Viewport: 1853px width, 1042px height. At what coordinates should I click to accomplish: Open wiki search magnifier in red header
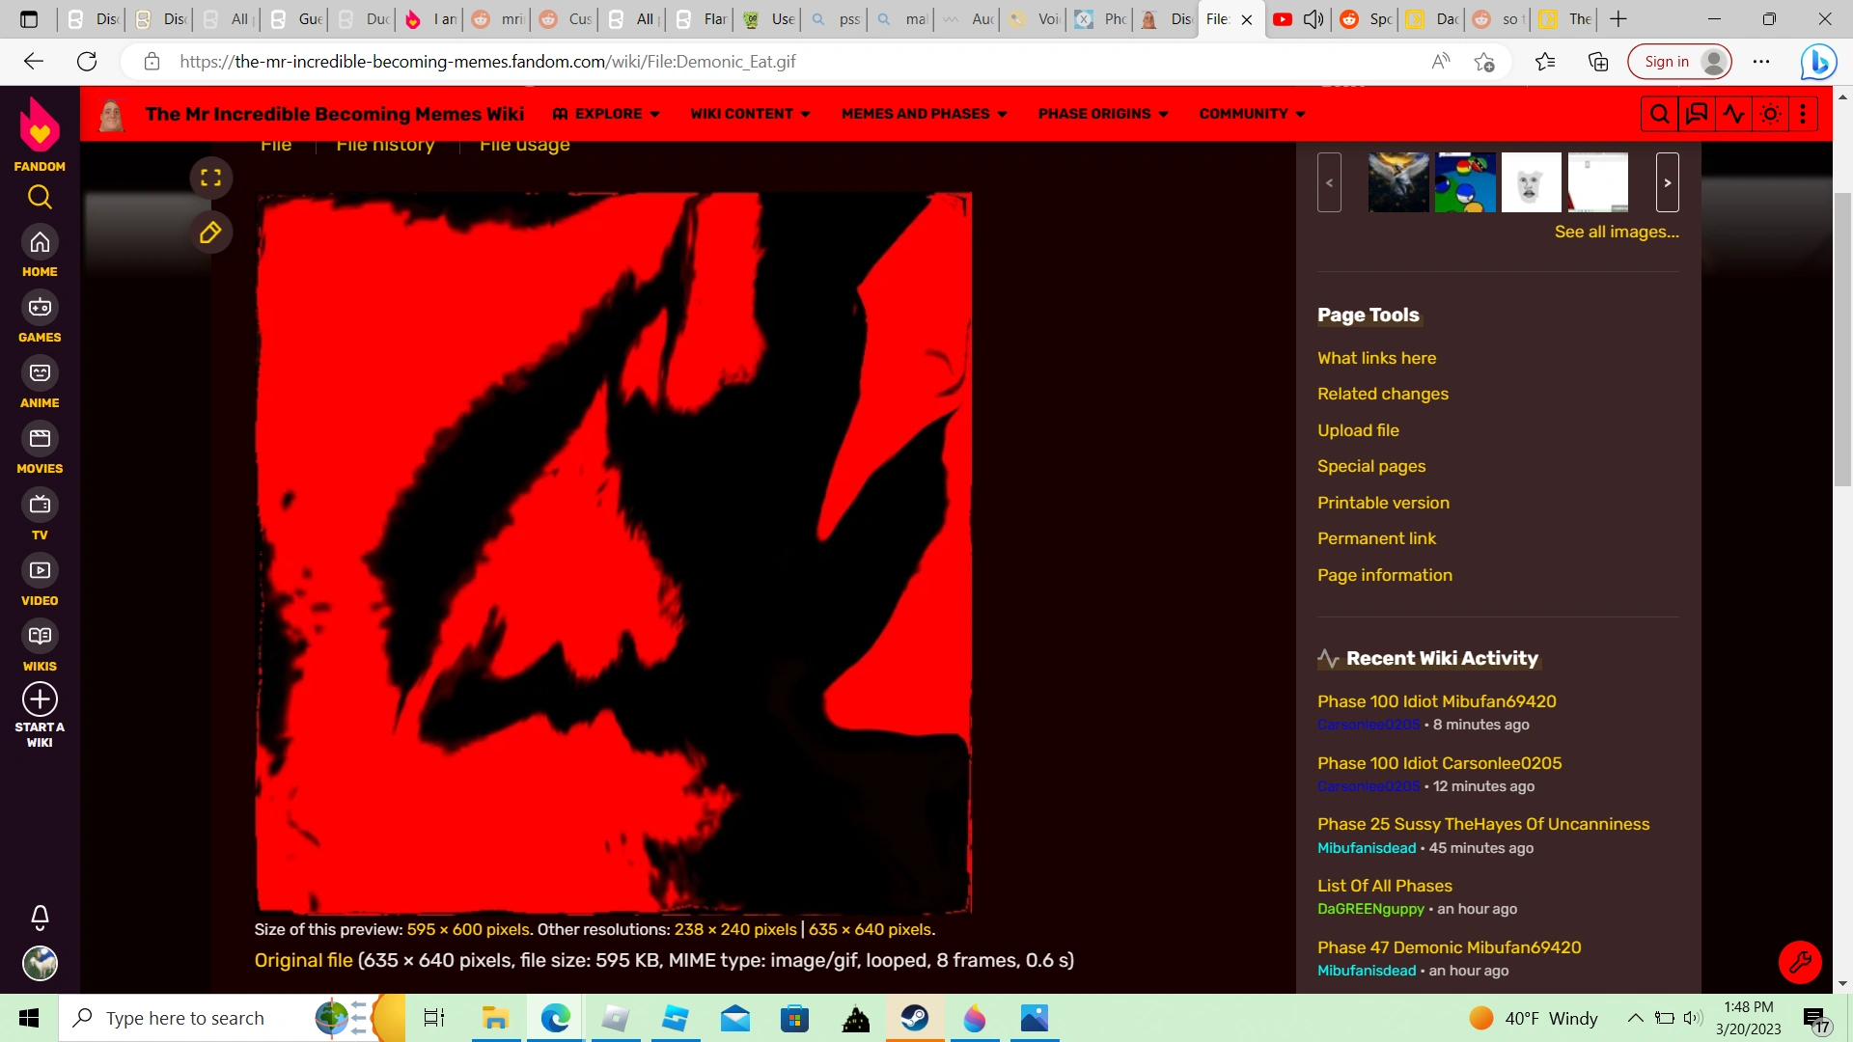[x=1659, y=114]
